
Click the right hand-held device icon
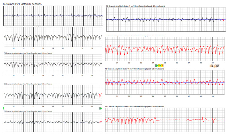216,66
